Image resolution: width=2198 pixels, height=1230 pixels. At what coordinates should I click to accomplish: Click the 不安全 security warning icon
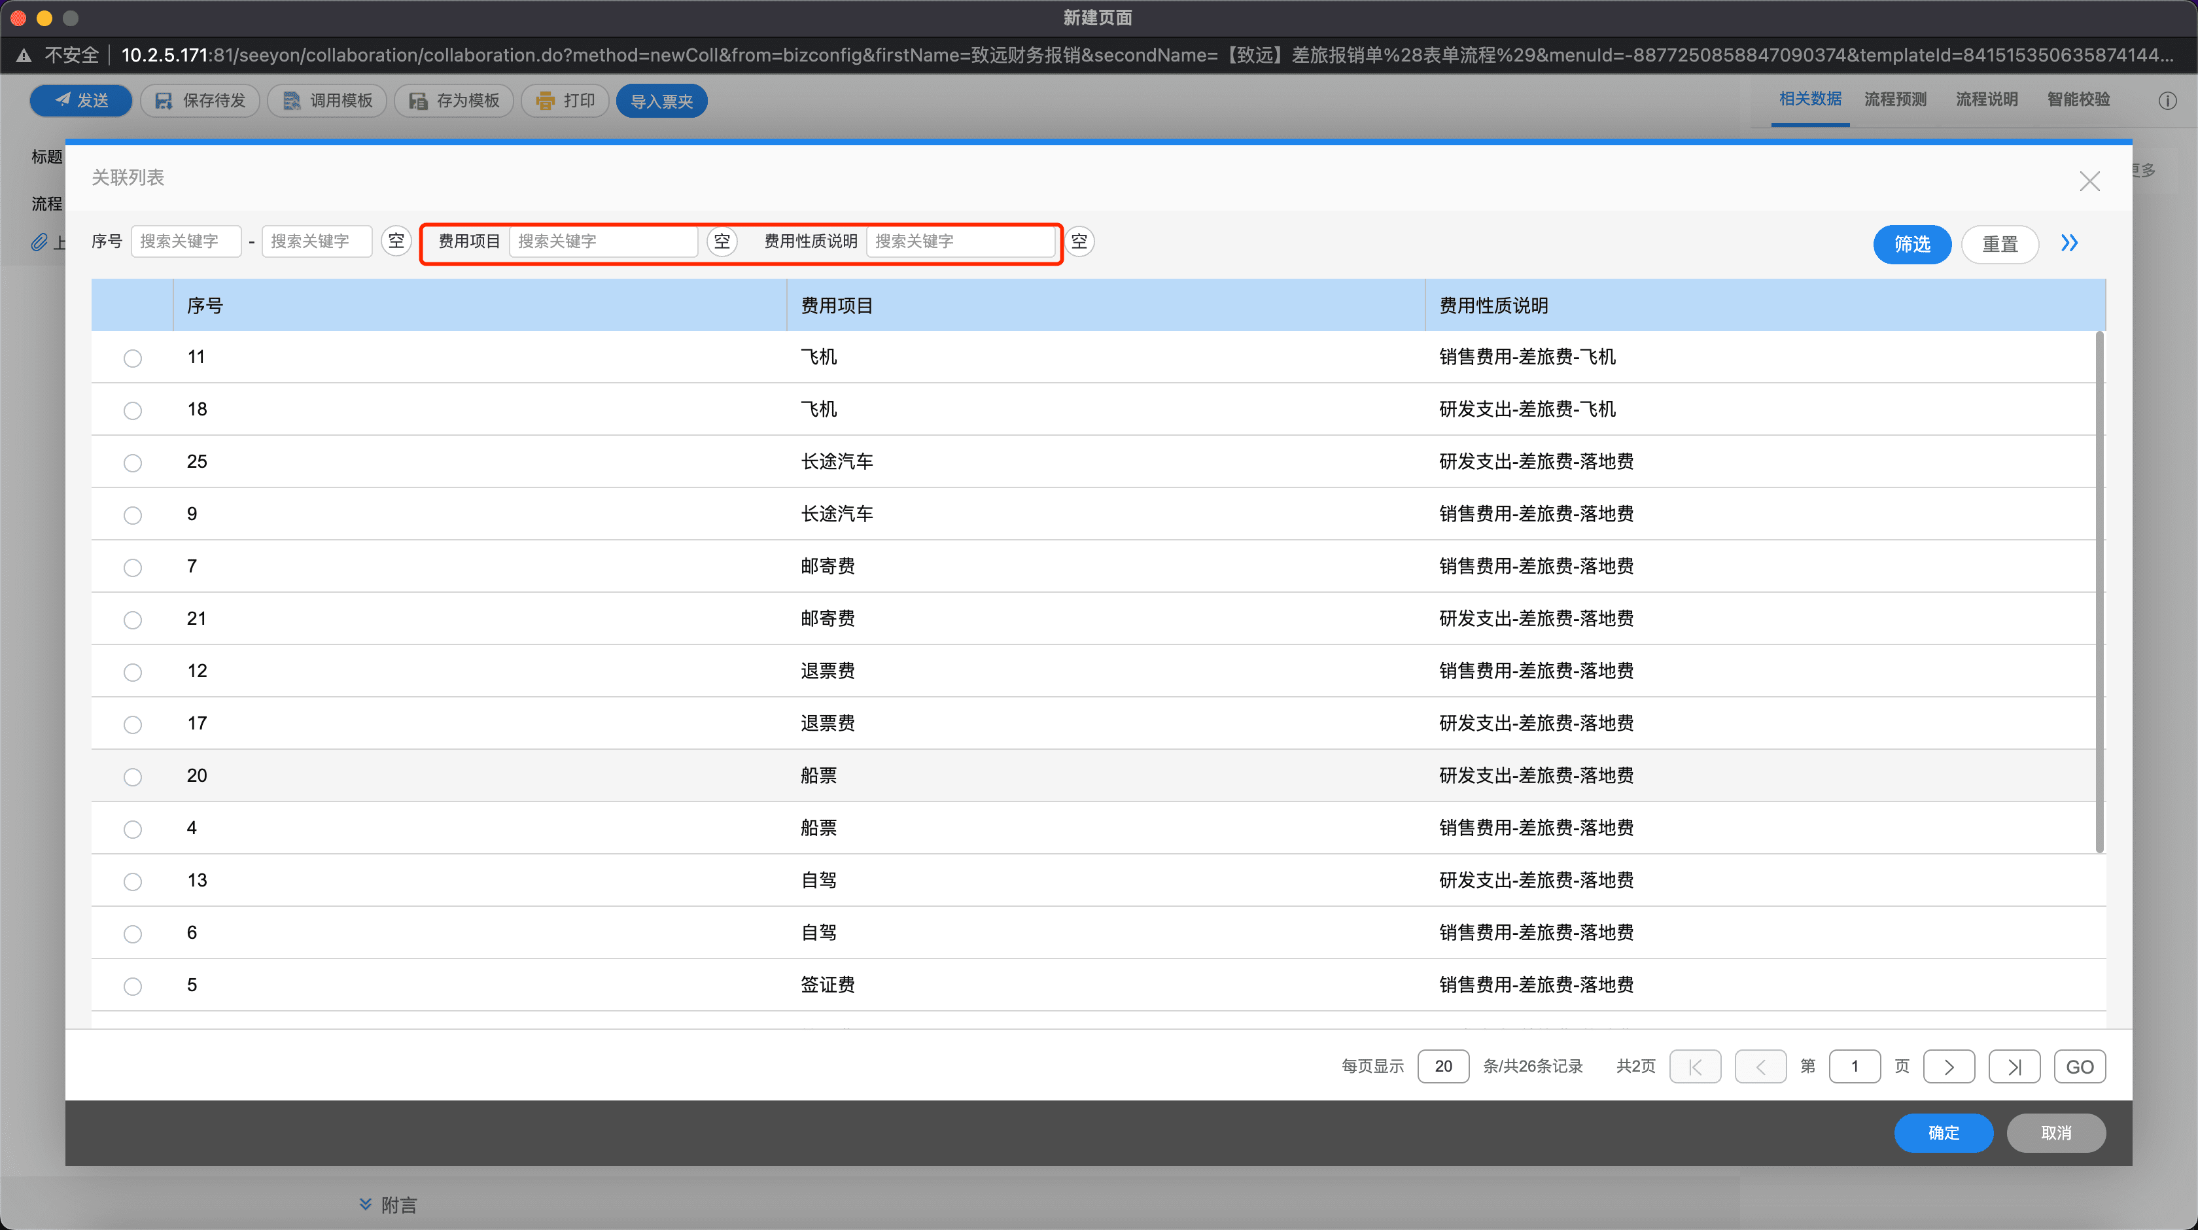click(24, 56)
